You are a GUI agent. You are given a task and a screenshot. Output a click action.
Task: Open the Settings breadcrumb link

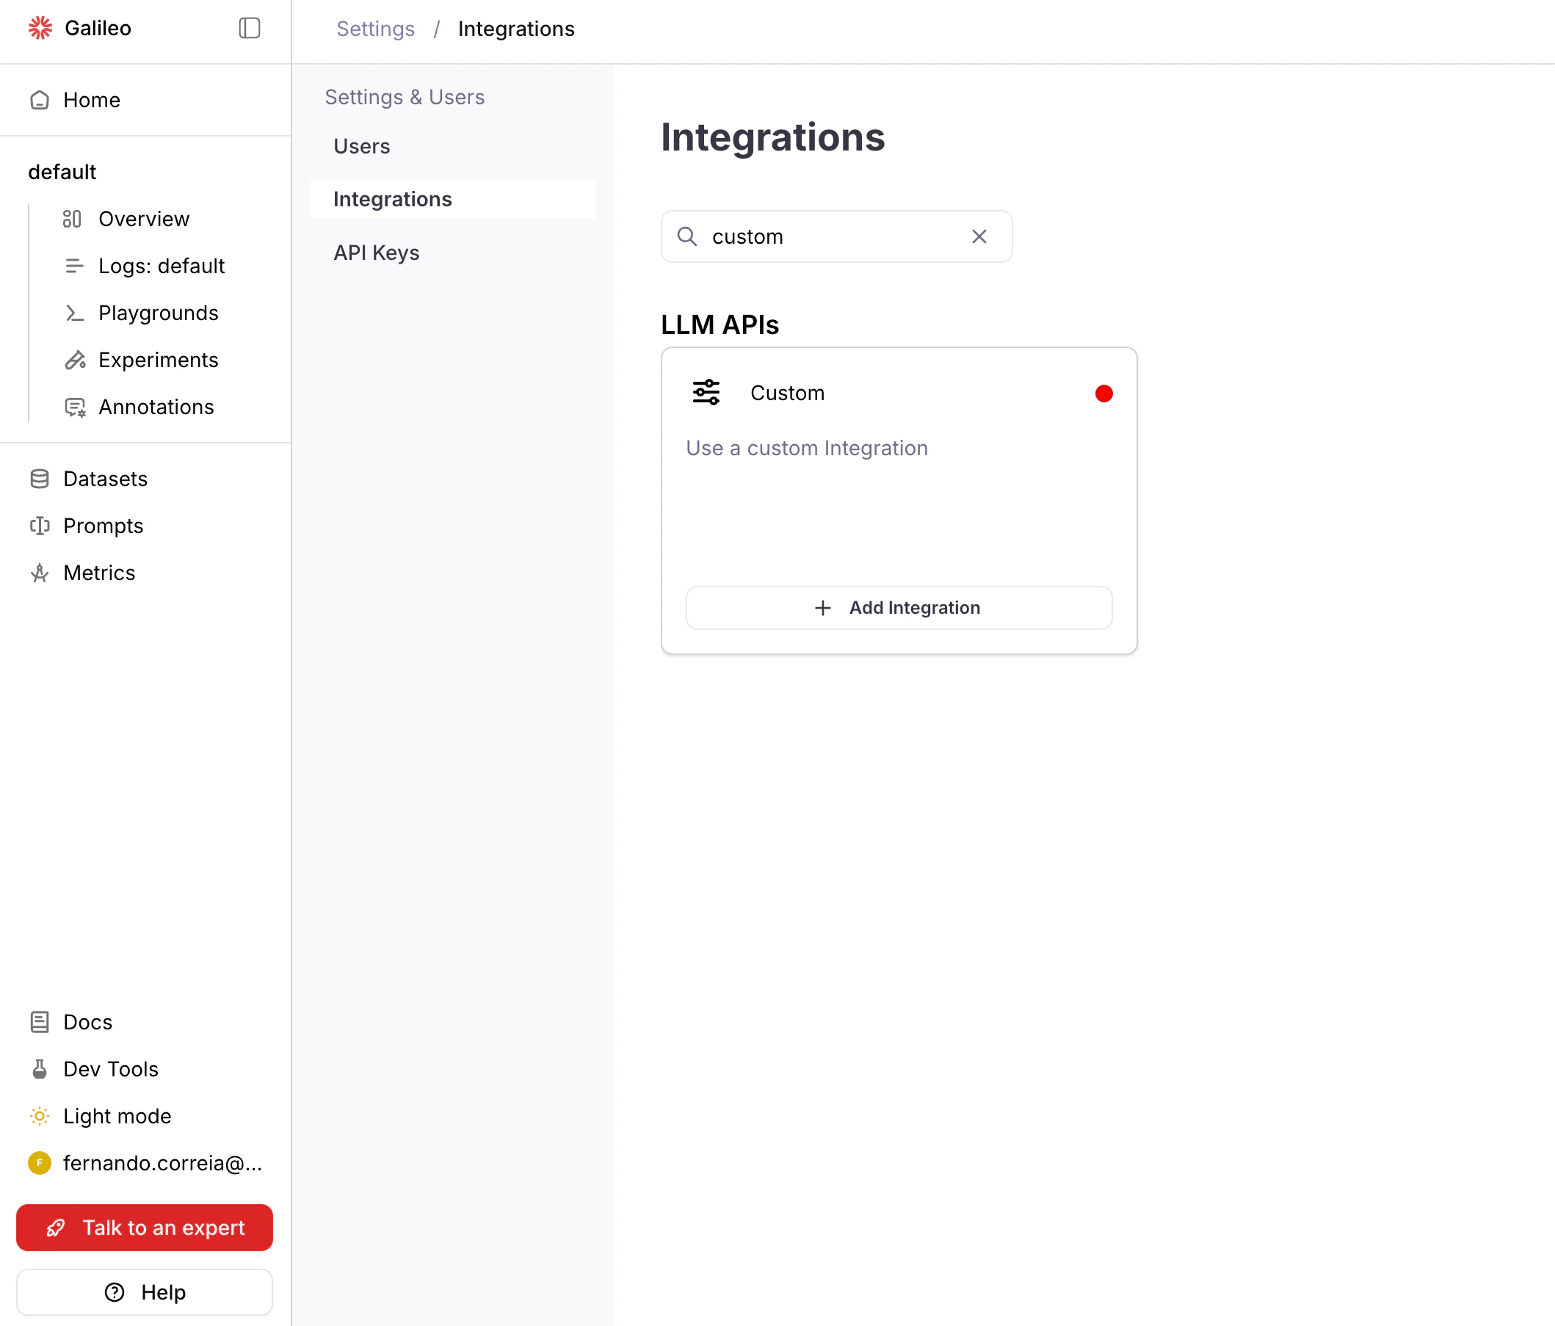click(375, 29)
